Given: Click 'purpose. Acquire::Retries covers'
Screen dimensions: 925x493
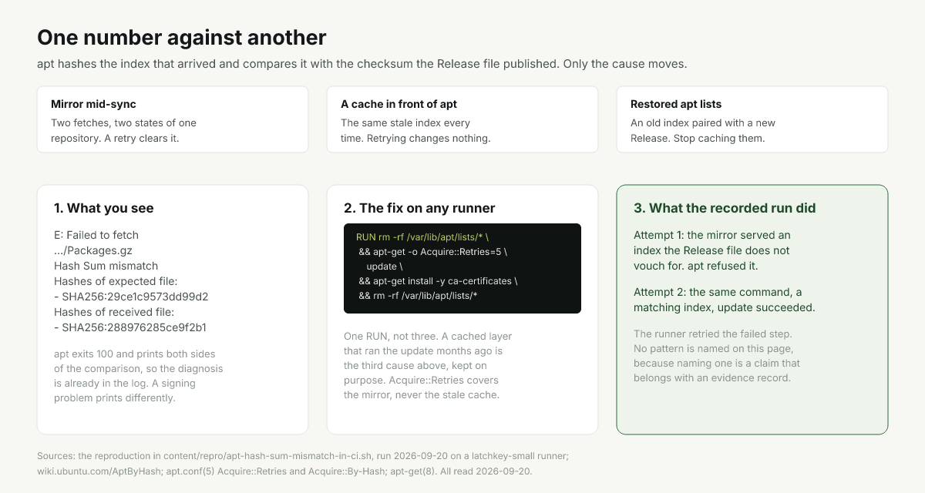Looking at the screenshot, I should click(x=421, y=381).
